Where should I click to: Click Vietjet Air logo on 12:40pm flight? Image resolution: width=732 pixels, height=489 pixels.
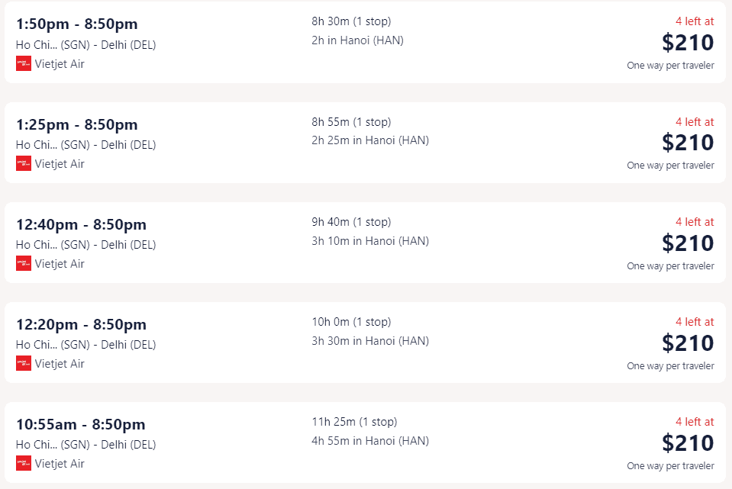click(24, 263)
